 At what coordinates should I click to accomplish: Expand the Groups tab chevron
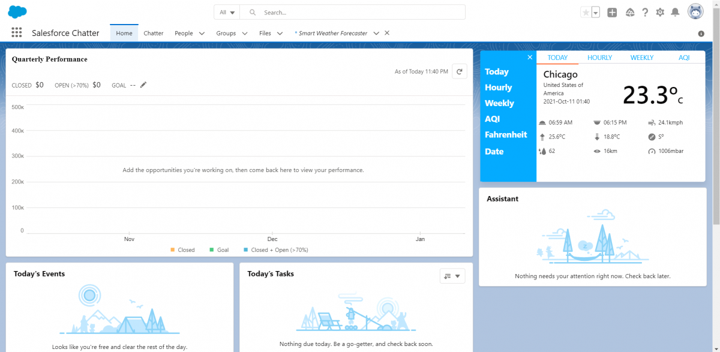click(245, 34)
